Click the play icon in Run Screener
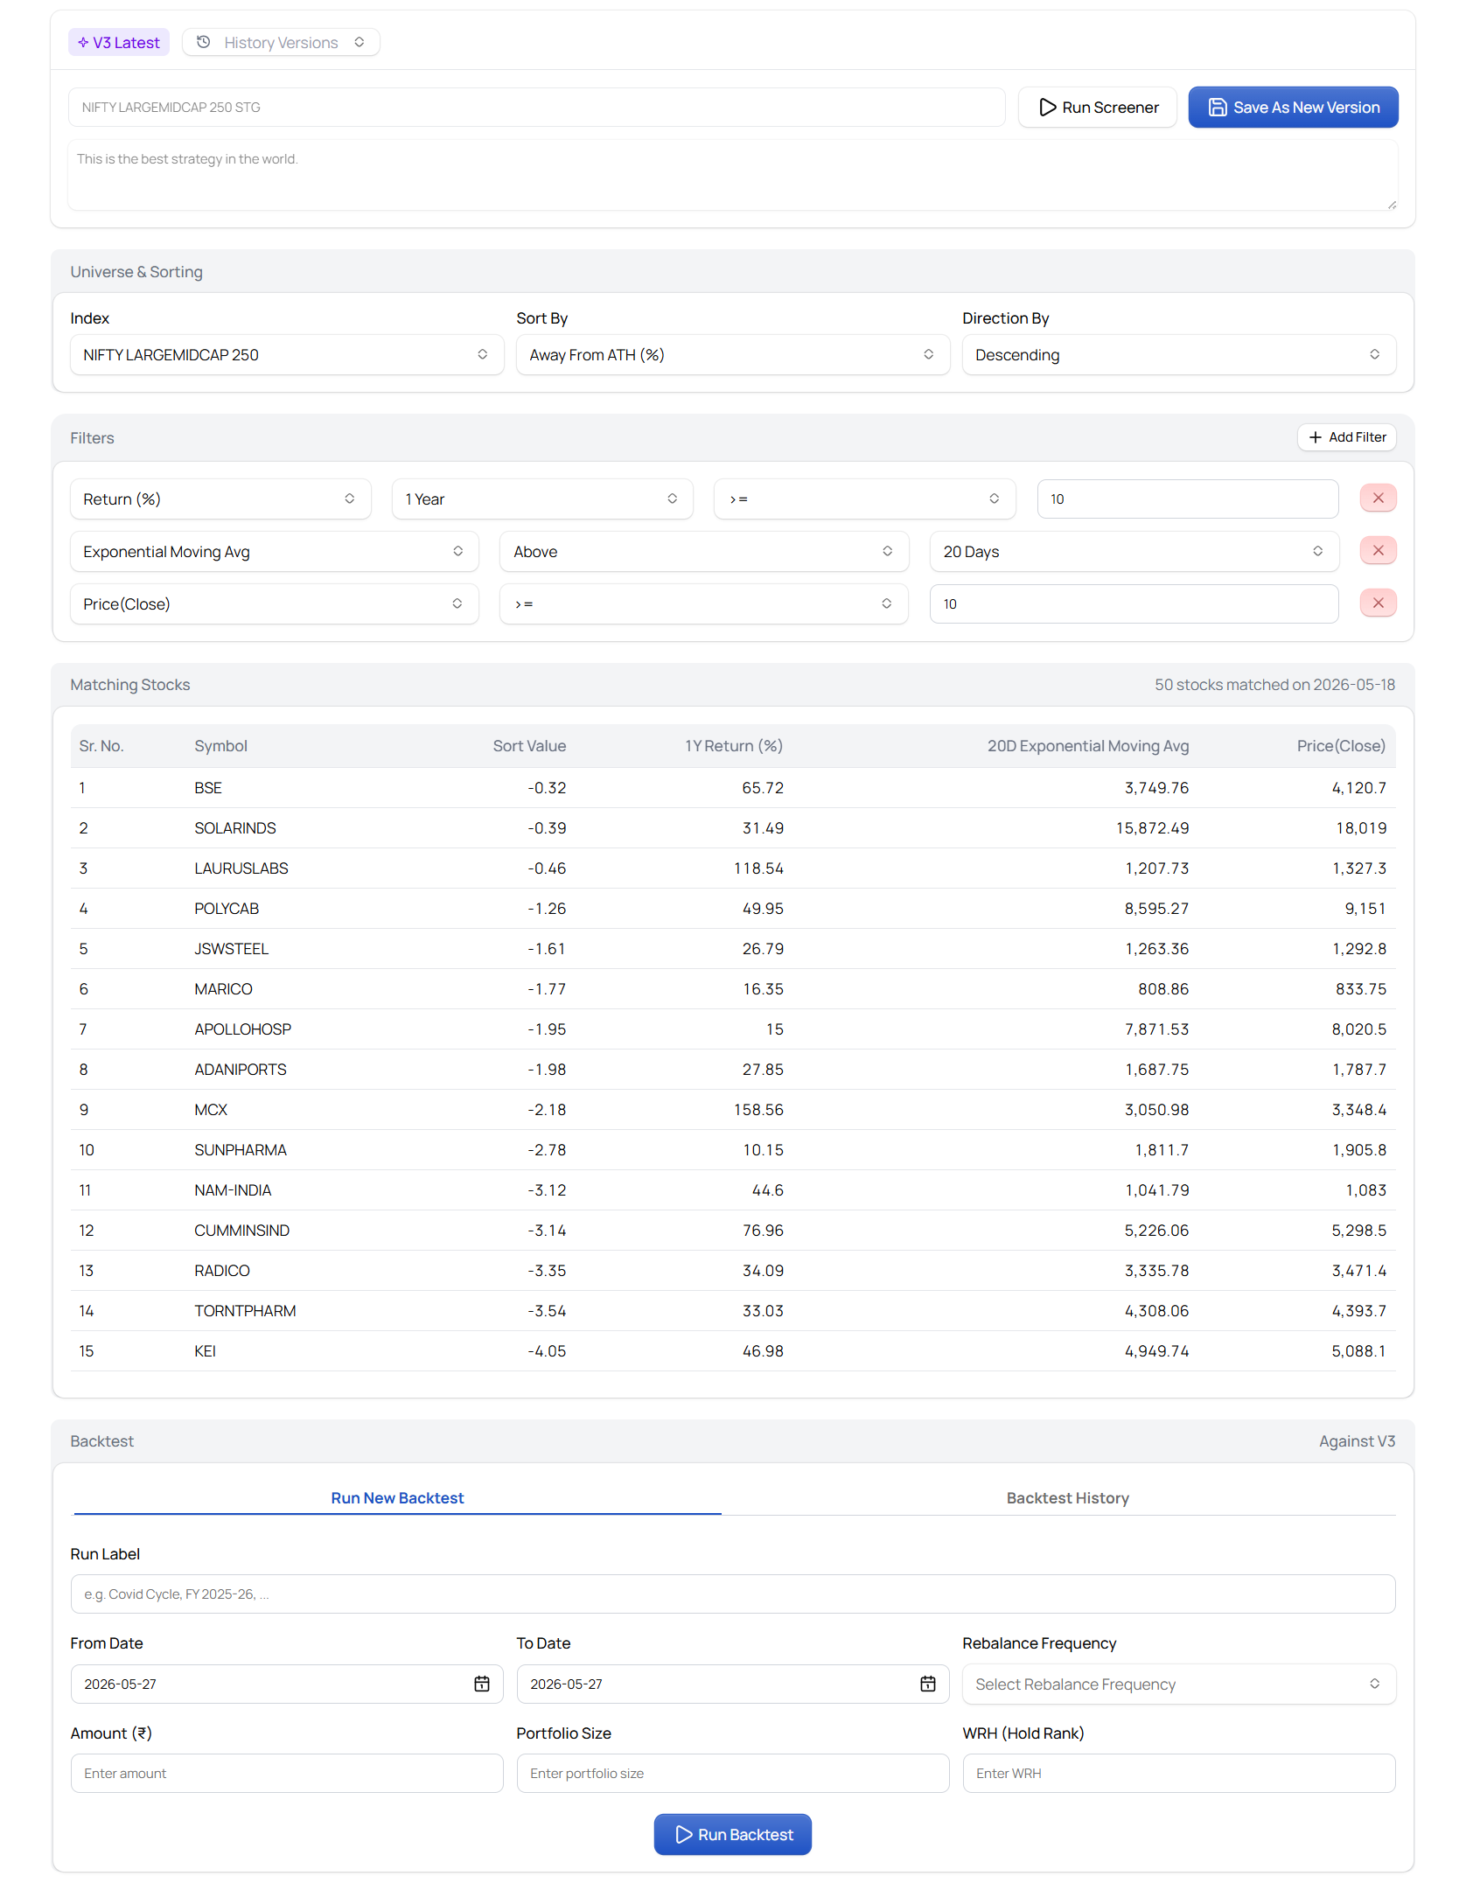Screen dimensions: 1473x1904 coord(1047,108)
